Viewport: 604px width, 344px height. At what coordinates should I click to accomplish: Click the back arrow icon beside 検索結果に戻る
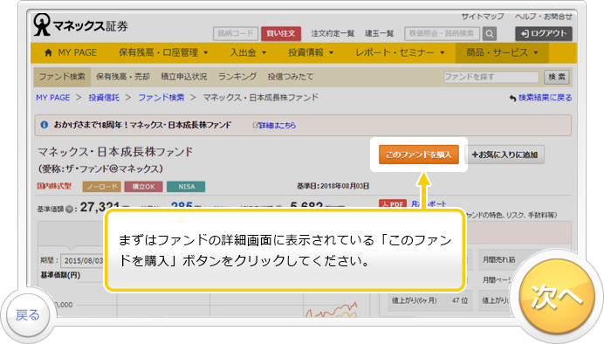[512, 99]
